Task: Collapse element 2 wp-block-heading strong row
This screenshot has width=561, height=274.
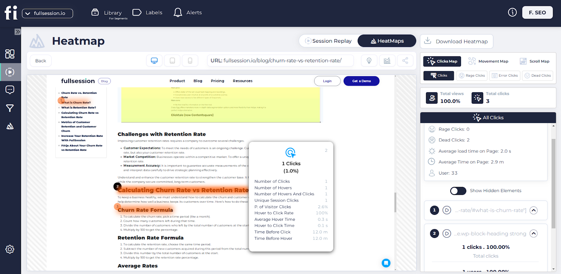Action: tap(533, 233)
